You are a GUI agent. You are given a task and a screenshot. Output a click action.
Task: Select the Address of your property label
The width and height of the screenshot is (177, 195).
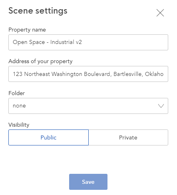(x=40, y=61)
